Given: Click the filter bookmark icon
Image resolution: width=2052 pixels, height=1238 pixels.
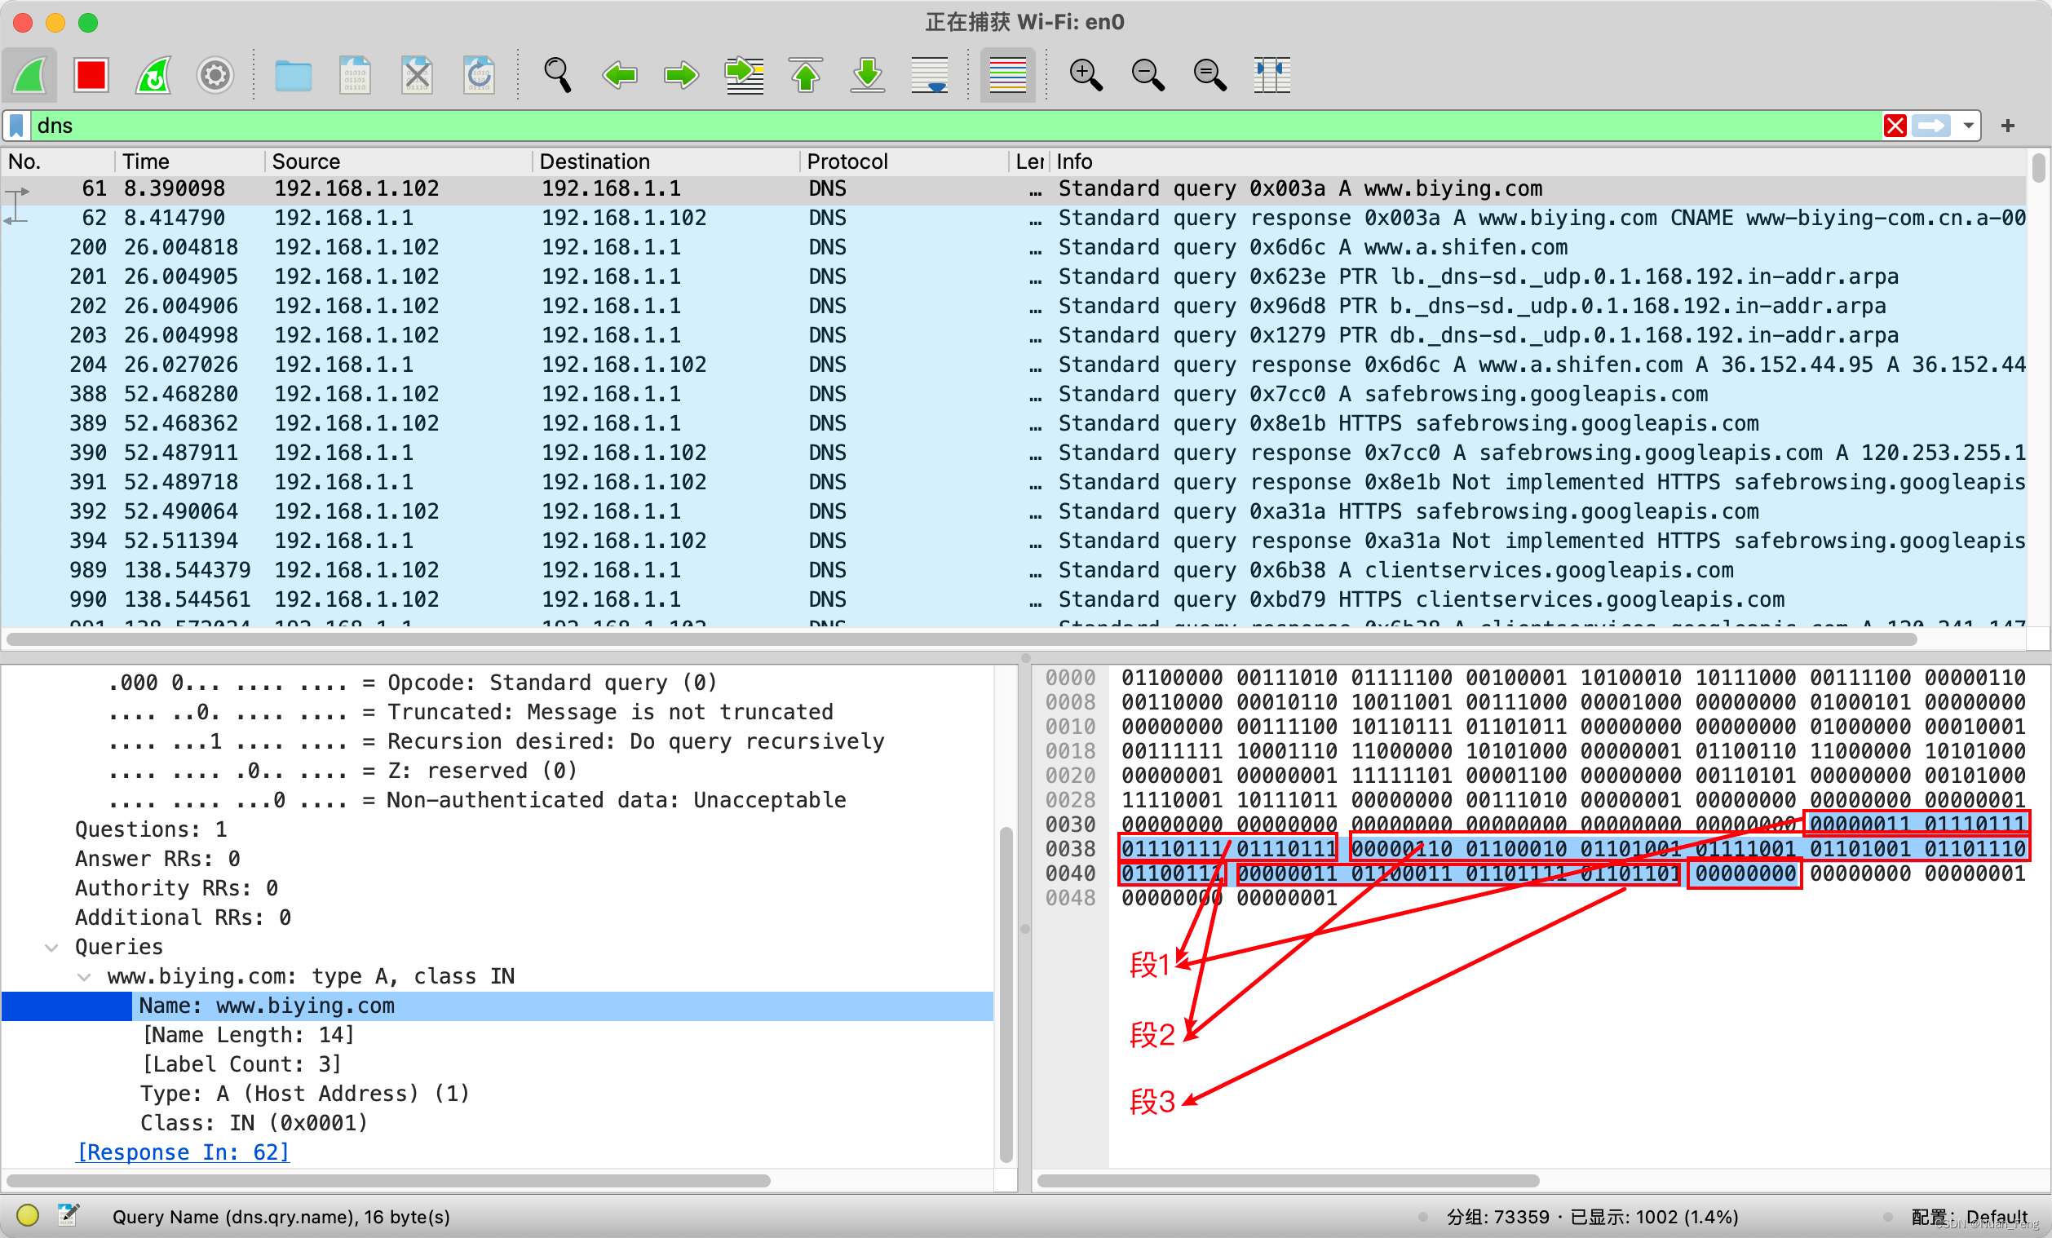Looking at the screenshot, I should pyautogui.click(x=16, y=126).
